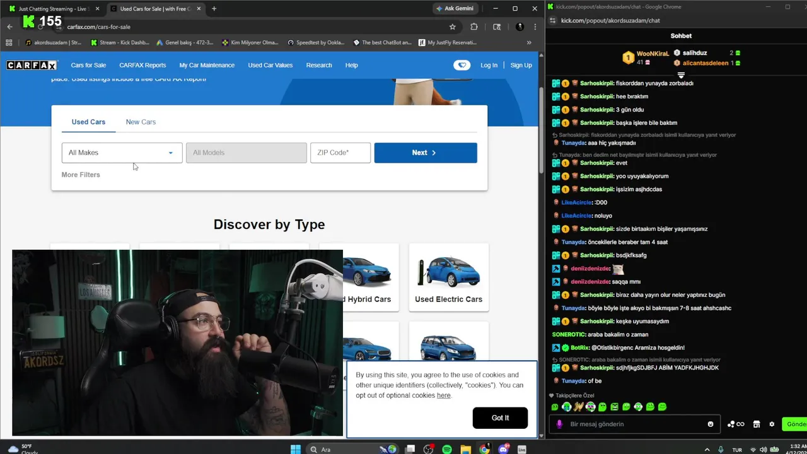Open the bookmarks apps grid icon
Image resolution: width=807 pixels, height=454 pixels.
pyautogui.click(x=9, y=43)
